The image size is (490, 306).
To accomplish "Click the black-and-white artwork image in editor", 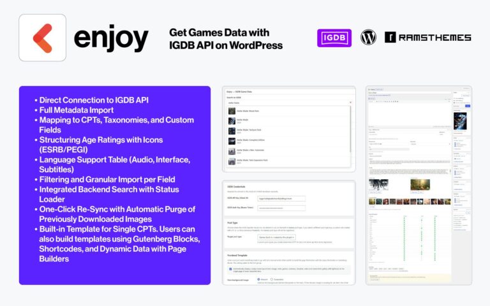I will pyautogui.click(x=378, y=184).
